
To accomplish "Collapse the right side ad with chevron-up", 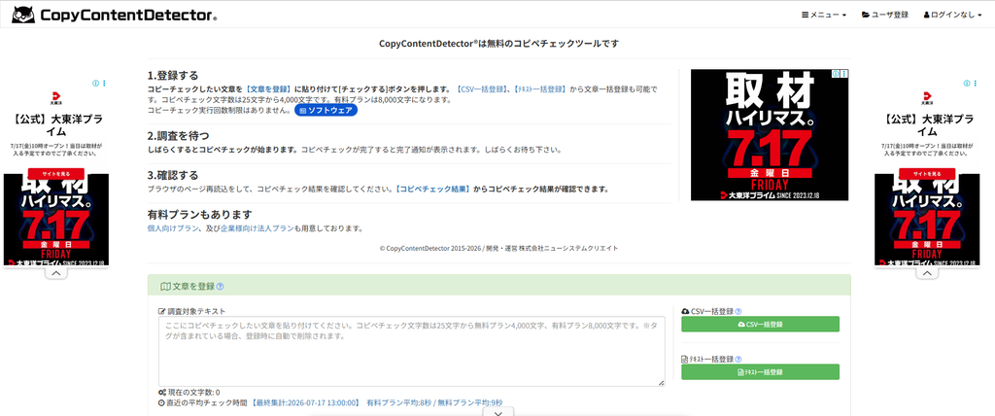I will 927,273.
